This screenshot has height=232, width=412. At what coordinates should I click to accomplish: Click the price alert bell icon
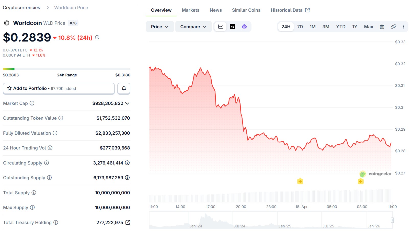click(x=124, y=88)
